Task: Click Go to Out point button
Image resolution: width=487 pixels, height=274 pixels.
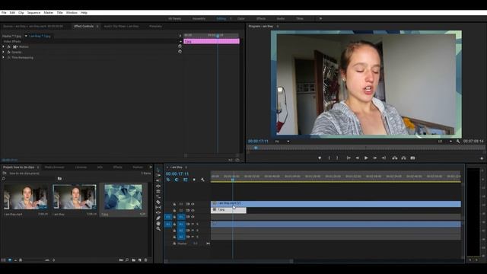Action: tap(384, 158)
